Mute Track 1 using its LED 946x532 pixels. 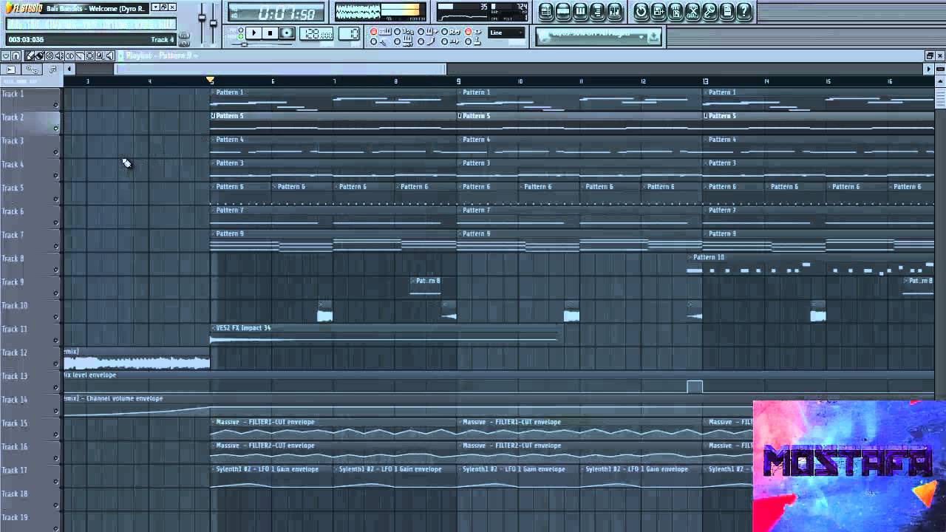pyautogui.click(x=55, y=105)
